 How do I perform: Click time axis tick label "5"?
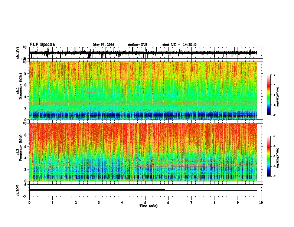[145, 203]
